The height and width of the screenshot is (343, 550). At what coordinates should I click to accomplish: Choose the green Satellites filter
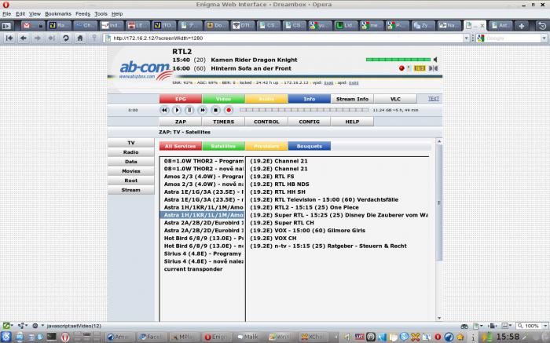[223, 146]
